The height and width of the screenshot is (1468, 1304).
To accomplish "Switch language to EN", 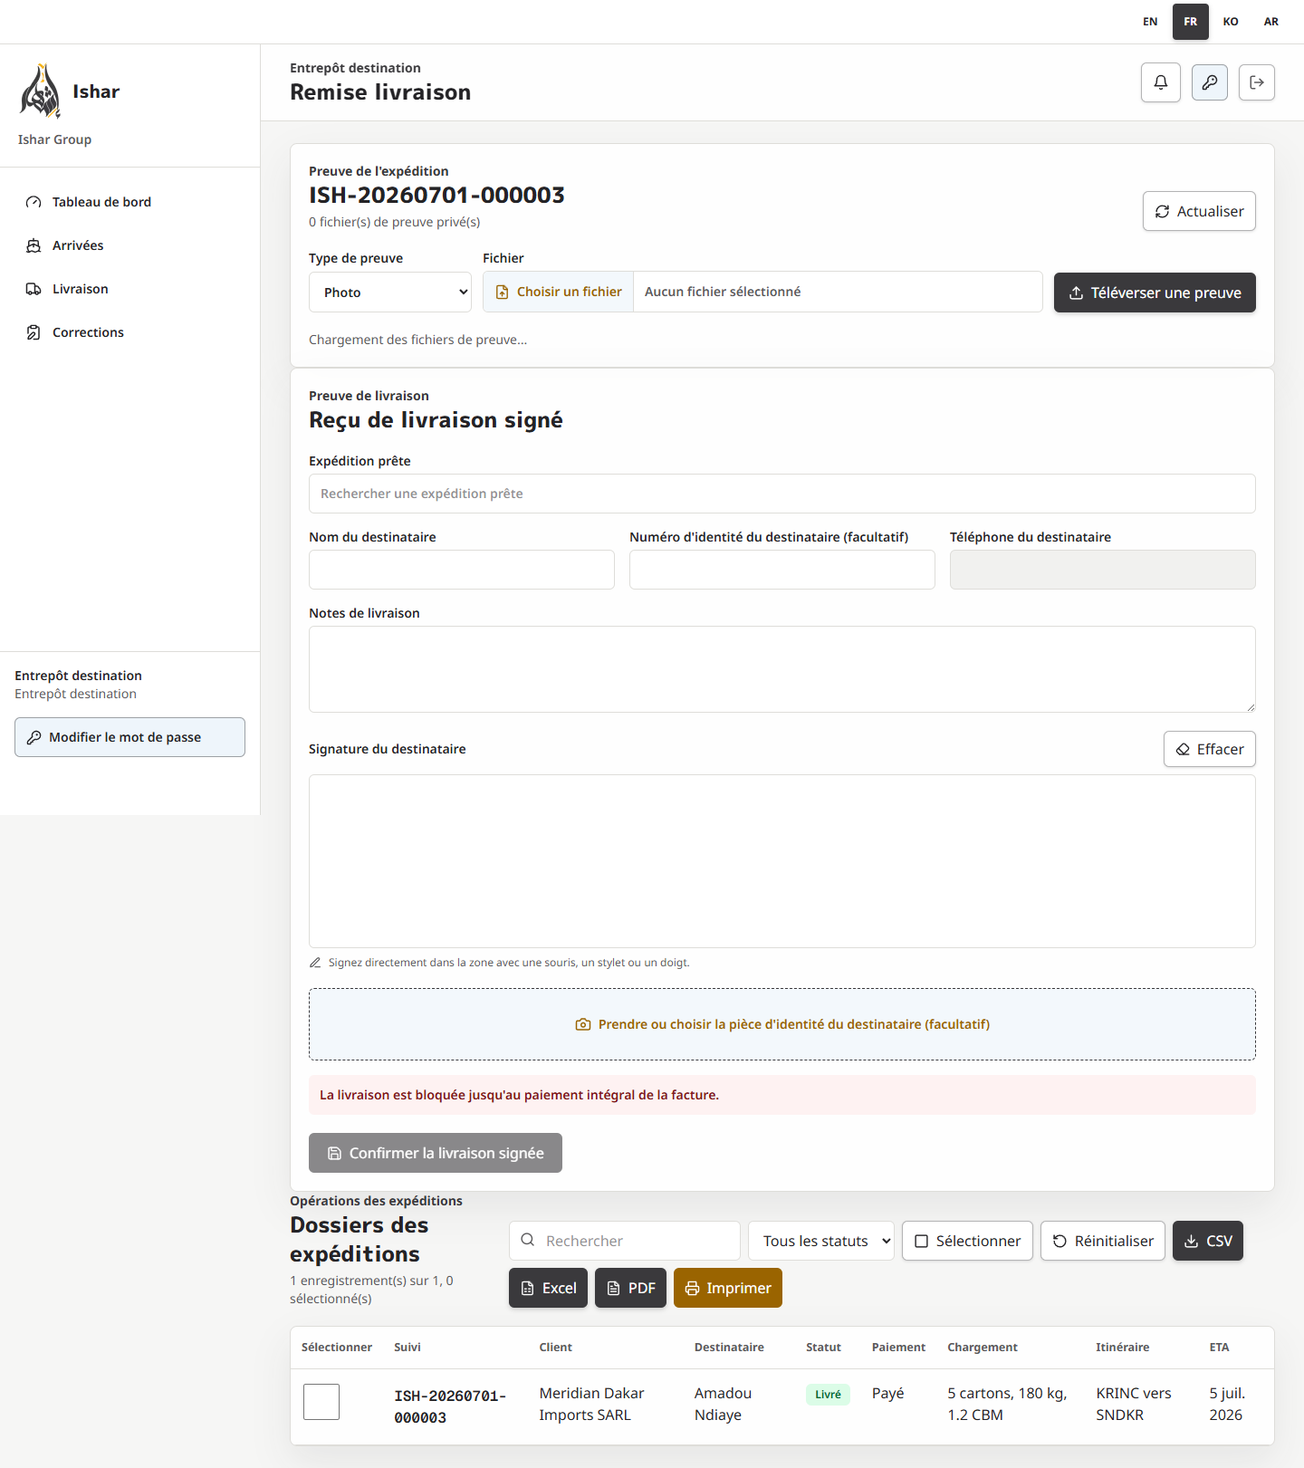I will tap(1150, 22).
